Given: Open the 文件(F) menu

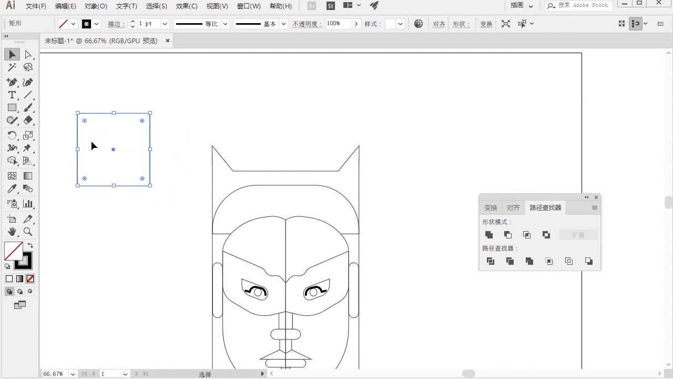Looking at the screenshot, I should click(36, 6).
